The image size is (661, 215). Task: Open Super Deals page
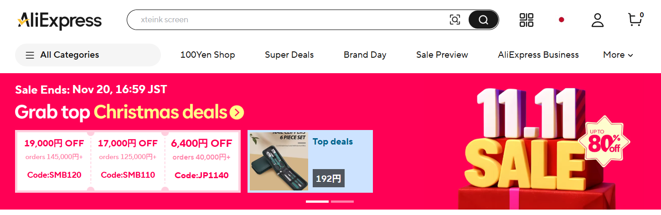[289, 55]
